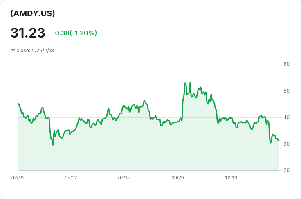Click the price line's lowest dip before 05/02

tap(53, 145)
